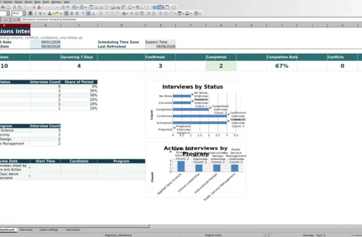Click the Add Decimal Place icon
Viewport: 362px width, 237px height.
pos(148,14)
